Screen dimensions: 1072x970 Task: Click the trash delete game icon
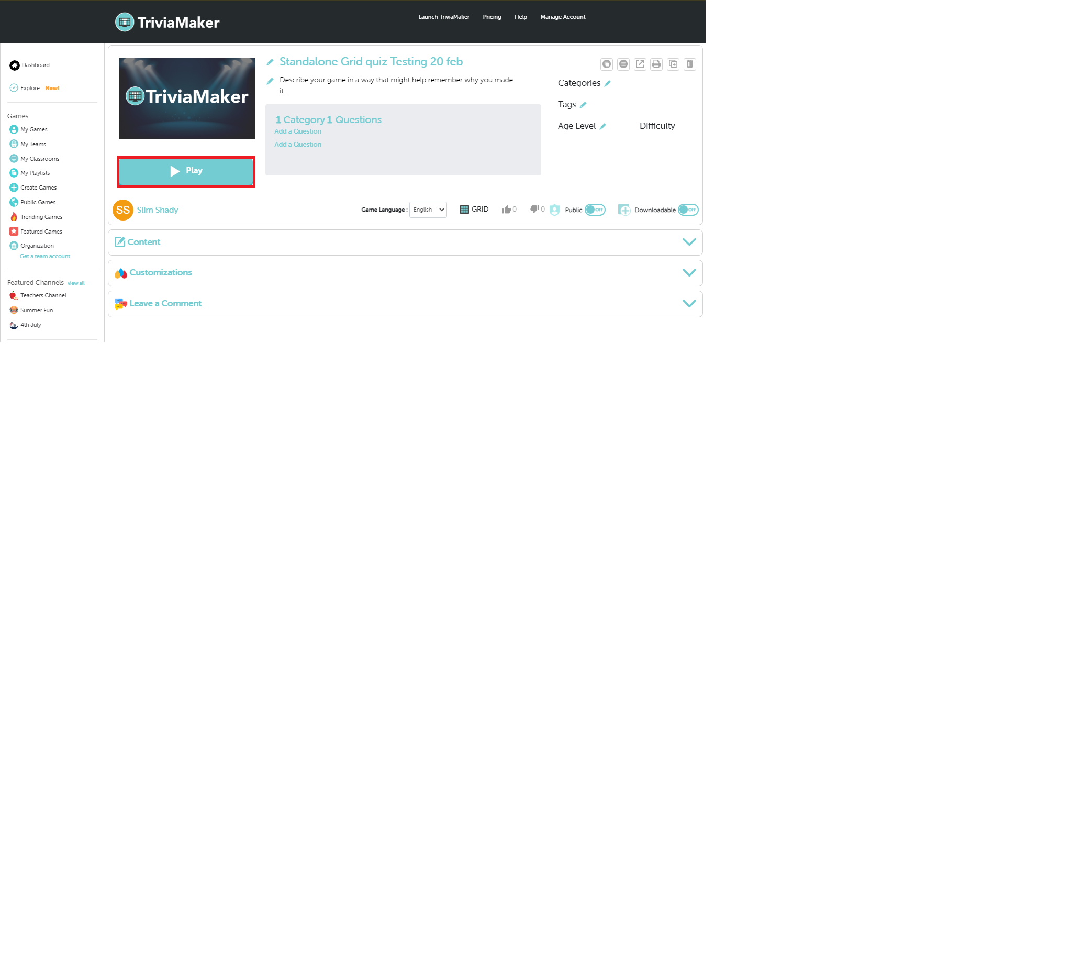pyautogui.click(x=689, y=64)
